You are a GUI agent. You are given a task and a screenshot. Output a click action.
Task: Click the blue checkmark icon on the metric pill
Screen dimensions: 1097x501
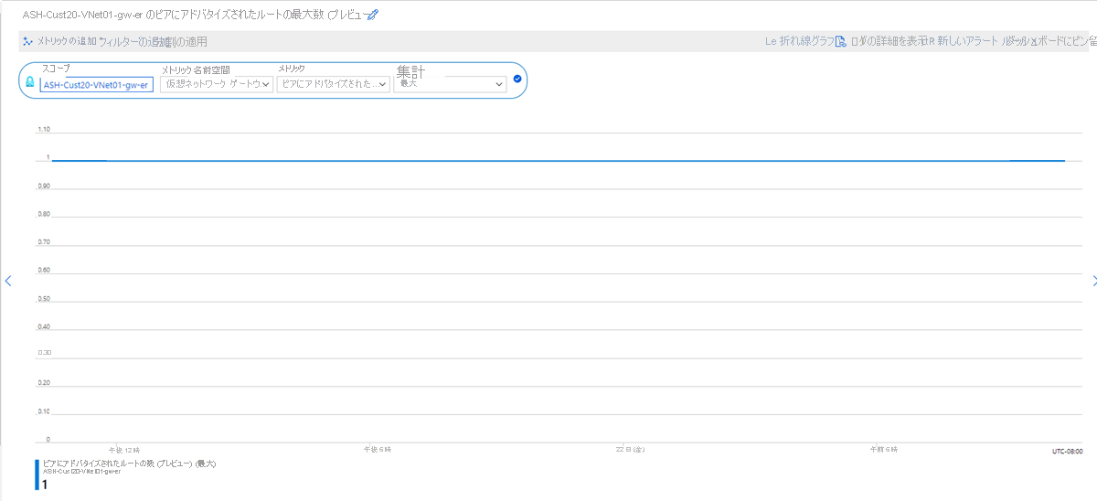point(517,79)
